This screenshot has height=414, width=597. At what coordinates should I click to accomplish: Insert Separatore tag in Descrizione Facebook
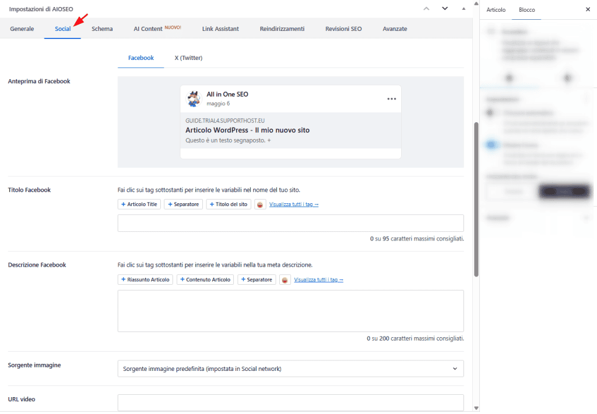click(257, 279)
